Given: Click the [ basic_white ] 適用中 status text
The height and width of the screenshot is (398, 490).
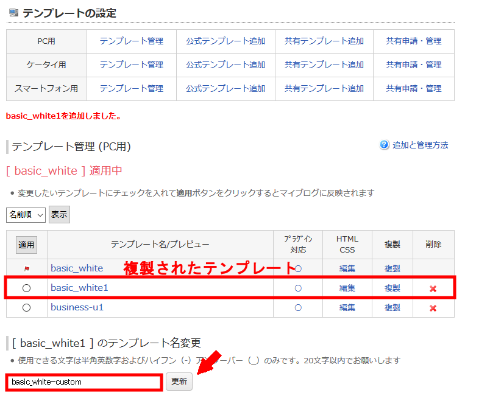Looking at the screenshot, I should click(64, 171).
